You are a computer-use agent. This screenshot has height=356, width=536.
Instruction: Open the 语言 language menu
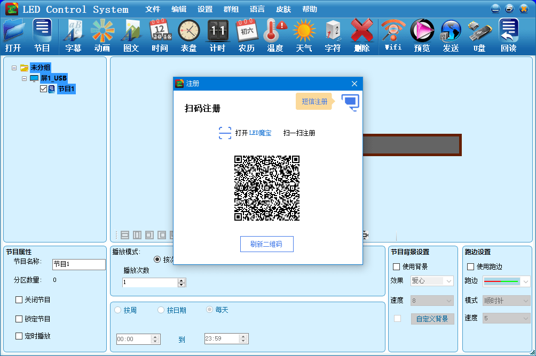[x=257, y=9]
